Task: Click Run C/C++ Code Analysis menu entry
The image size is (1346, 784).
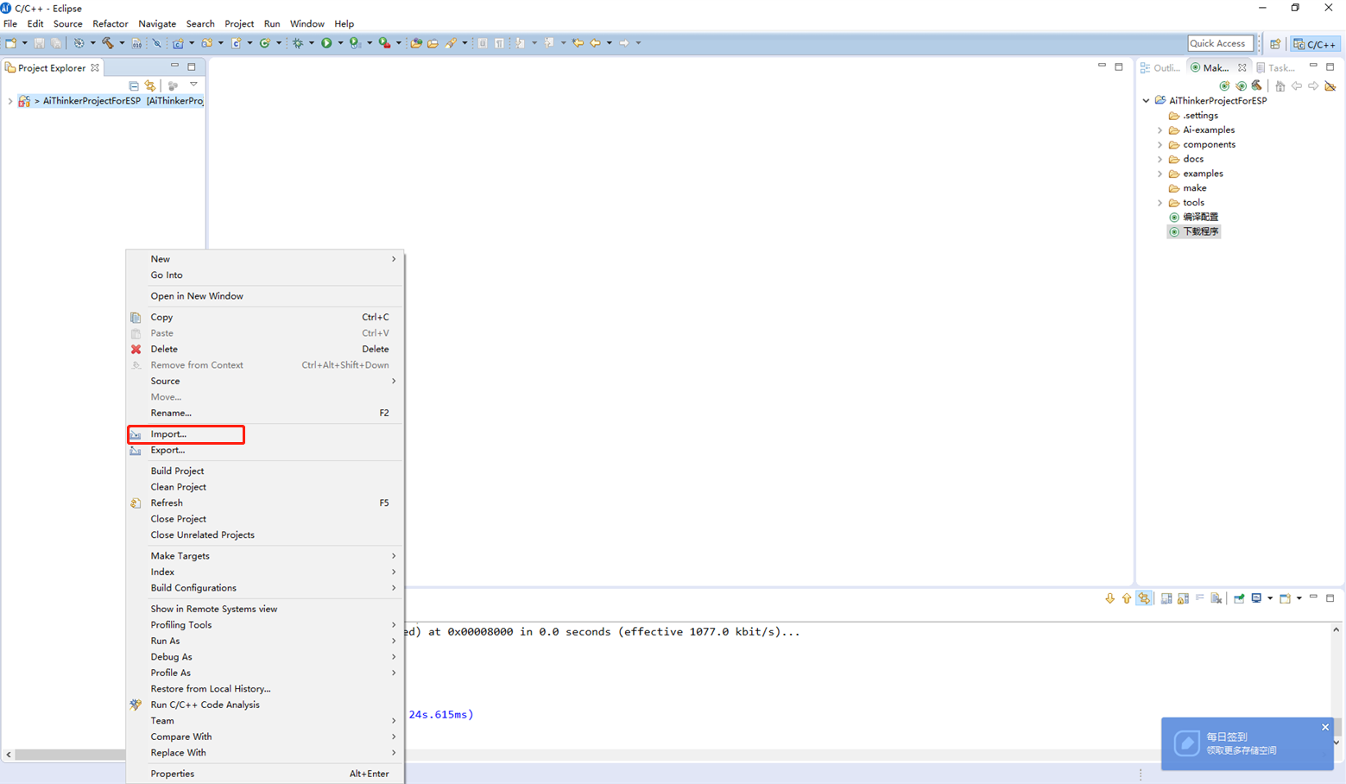Action: point(266,705)
